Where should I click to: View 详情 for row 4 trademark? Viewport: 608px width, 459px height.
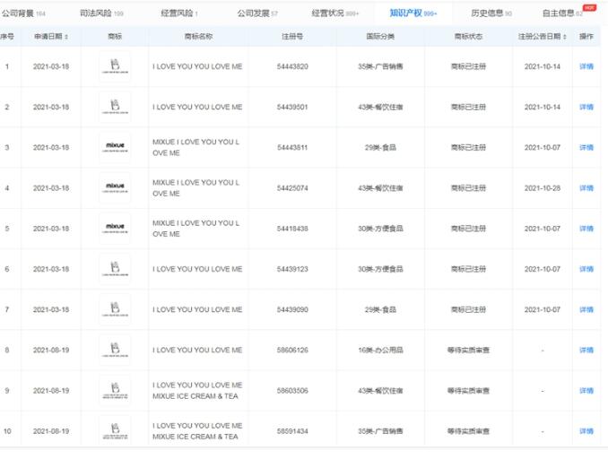(x=586, y=188)
